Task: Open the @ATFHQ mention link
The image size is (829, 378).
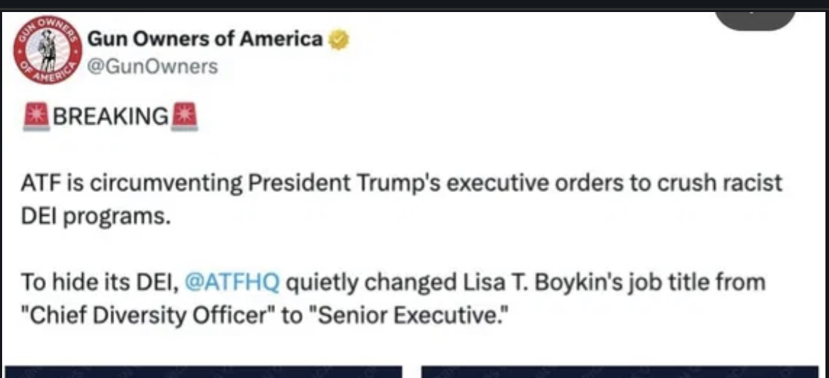Action: point(232,282)
